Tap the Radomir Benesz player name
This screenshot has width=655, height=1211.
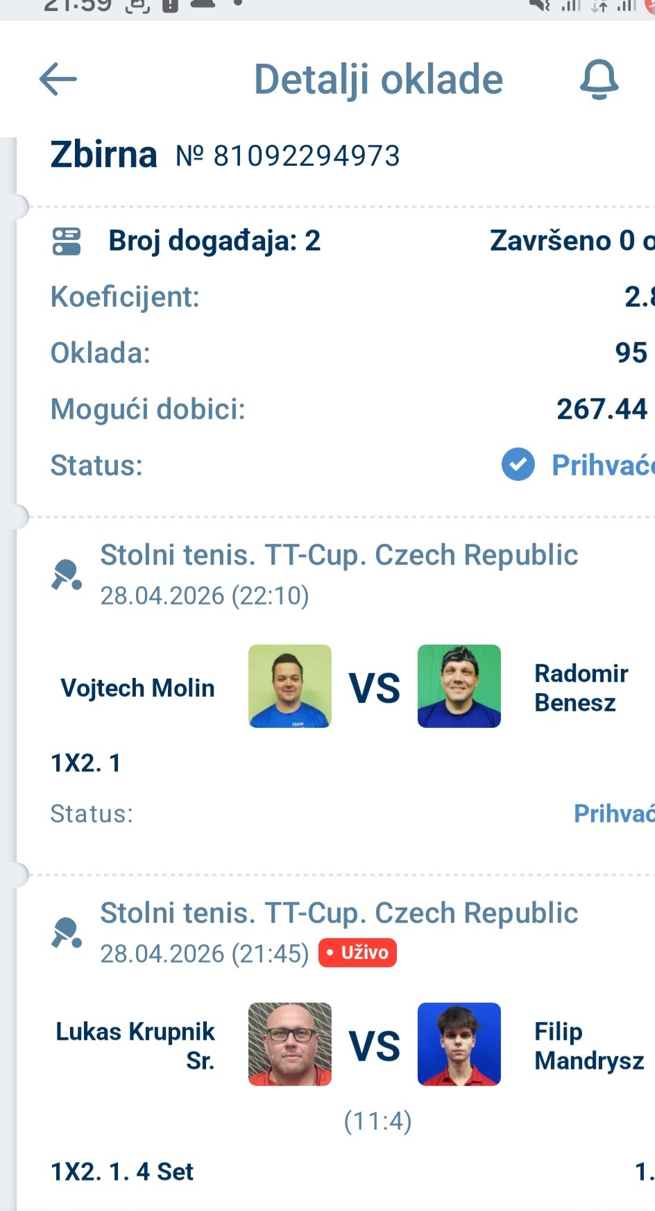click(581, 688)
